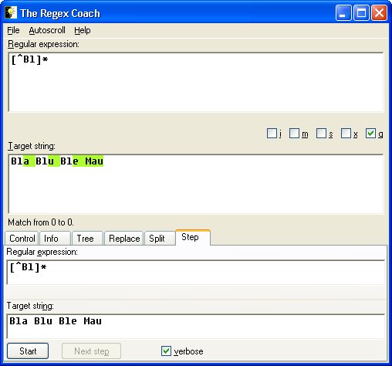The width and height of the screenshot is (392, 366).
Task: Switch to the Info tab
Action: coord(55,239)
